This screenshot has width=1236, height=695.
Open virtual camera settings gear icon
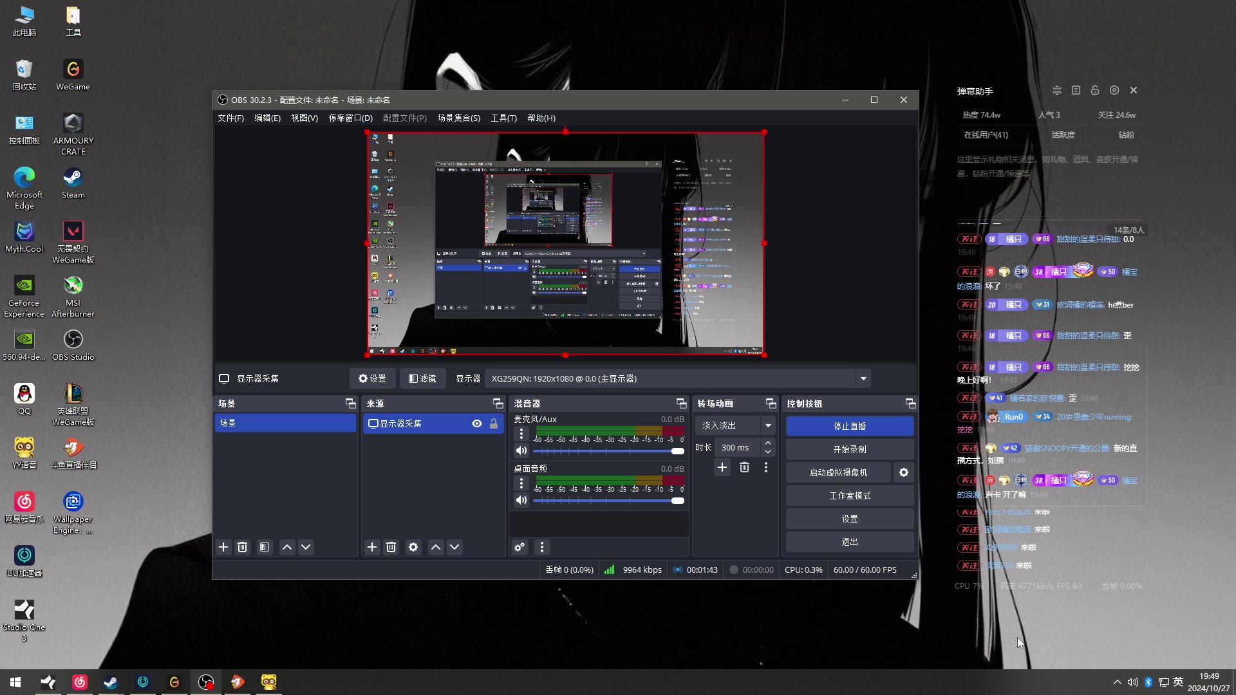tap(904, 472)
